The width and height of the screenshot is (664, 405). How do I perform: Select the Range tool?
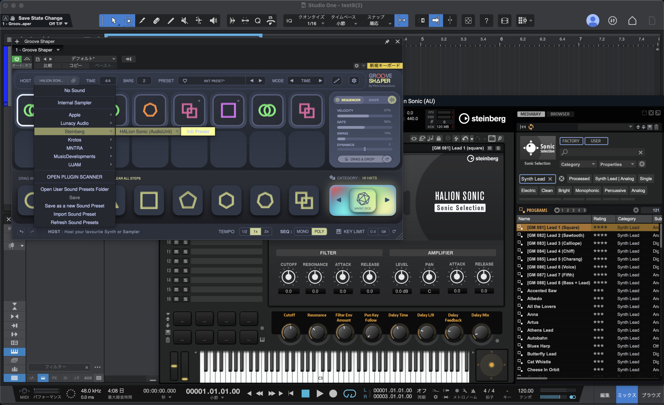[128, 20]
